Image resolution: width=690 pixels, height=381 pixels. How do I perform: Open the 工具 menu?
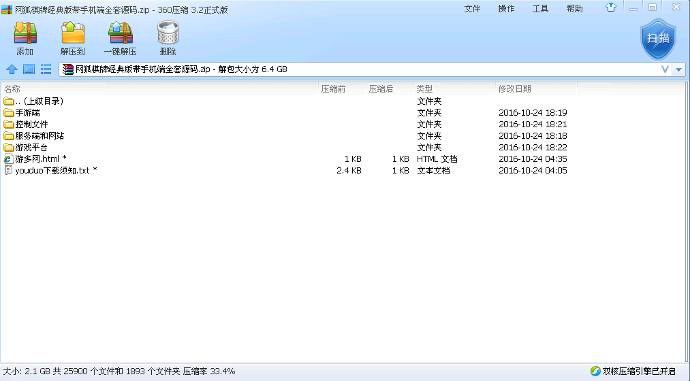[540, 9]
